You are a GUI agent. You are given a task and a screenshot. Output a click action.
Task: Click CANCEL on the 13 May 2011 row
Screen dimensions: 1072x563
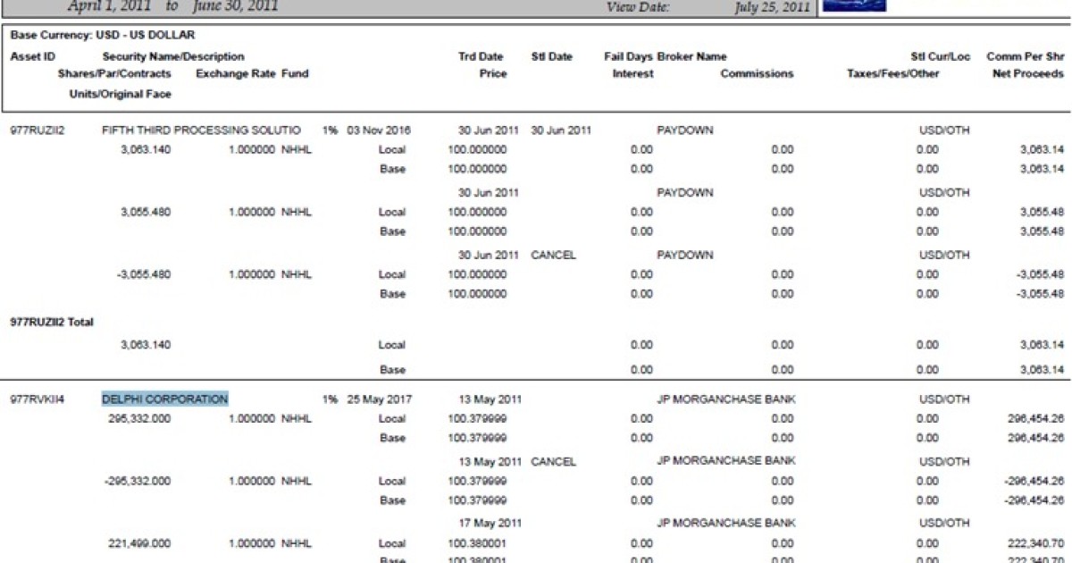(554, 462)
